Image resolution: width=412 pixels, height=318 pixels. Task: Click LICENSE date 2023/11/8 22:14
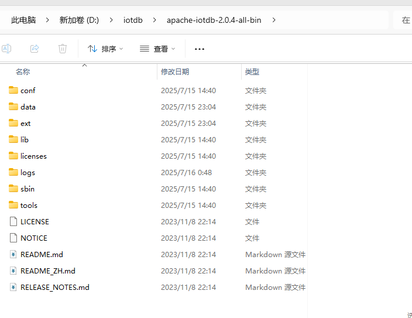[188, 222]
